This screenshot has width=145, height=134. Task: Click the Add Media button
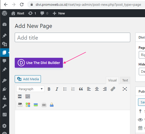click(28, 79)
